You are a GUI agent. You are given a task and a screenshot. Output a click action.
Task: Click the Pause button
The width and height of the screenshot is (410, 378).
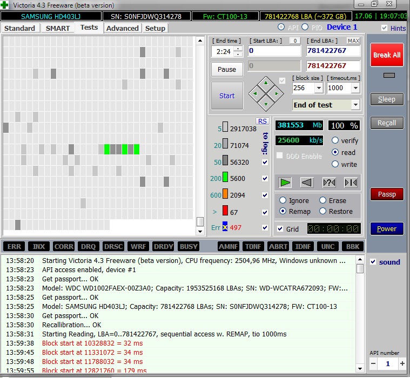[227, 69]
